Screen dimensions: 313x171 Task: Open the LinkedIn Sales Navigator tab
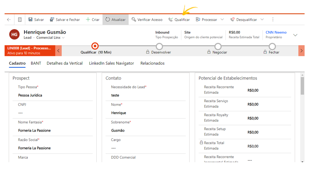point(111,63)
